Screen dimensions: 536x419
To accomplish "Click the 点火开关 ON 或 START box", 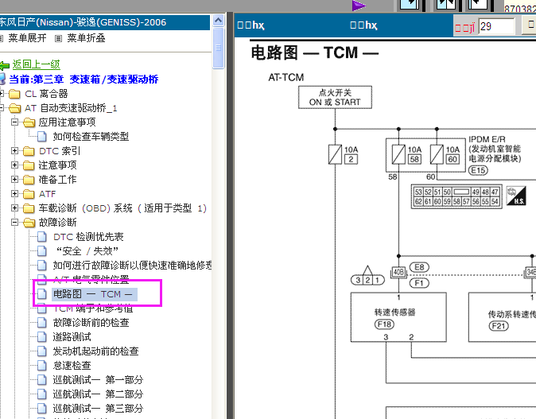I will pos(335,98).
